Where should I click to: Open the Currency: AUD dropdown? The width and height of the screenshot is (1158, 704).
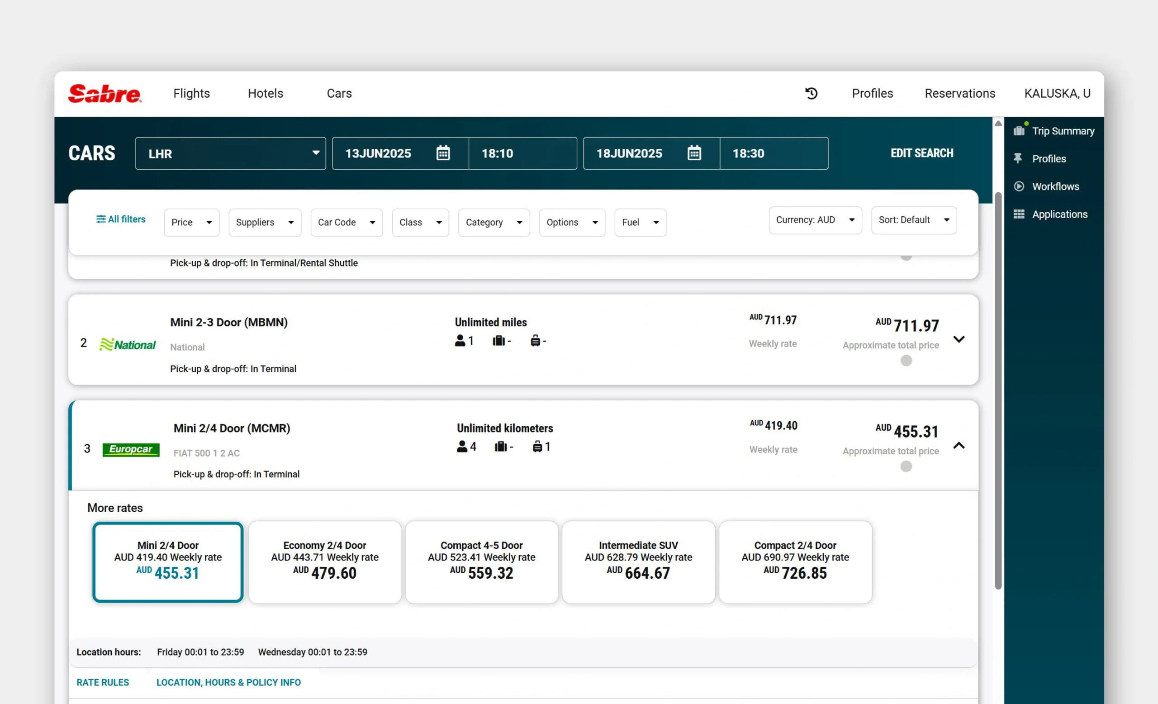[815, 220]
